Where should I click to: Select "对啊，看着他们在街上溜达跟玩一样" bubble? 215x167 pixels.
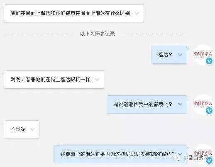54,80
